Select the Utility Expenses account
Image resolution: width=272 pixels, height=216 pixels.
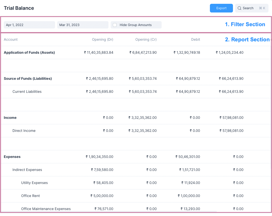[x=34, y=183]
